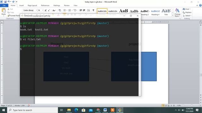This screenshot has height=113, width=202.
Task: Click the Bullets list icon
Action: pyautogui.click(x=64, y=10)
